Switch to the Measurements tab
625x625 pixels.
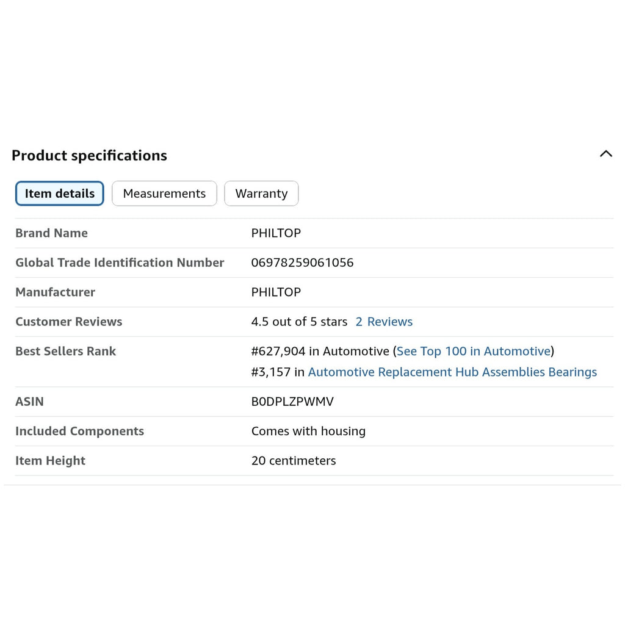164,193
